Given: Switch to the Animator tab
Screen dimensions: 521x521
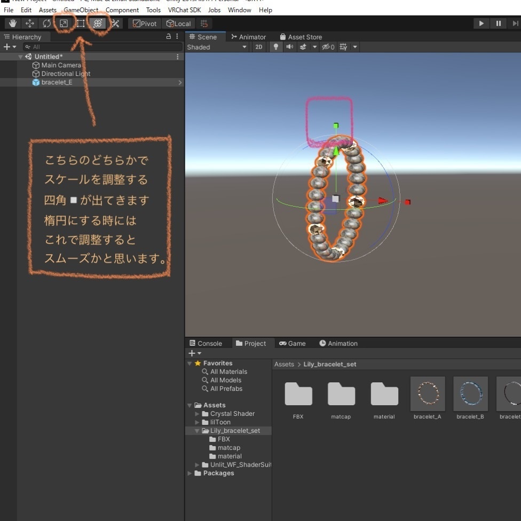Looking at the screenshot, I should click(x=249, y=37).
